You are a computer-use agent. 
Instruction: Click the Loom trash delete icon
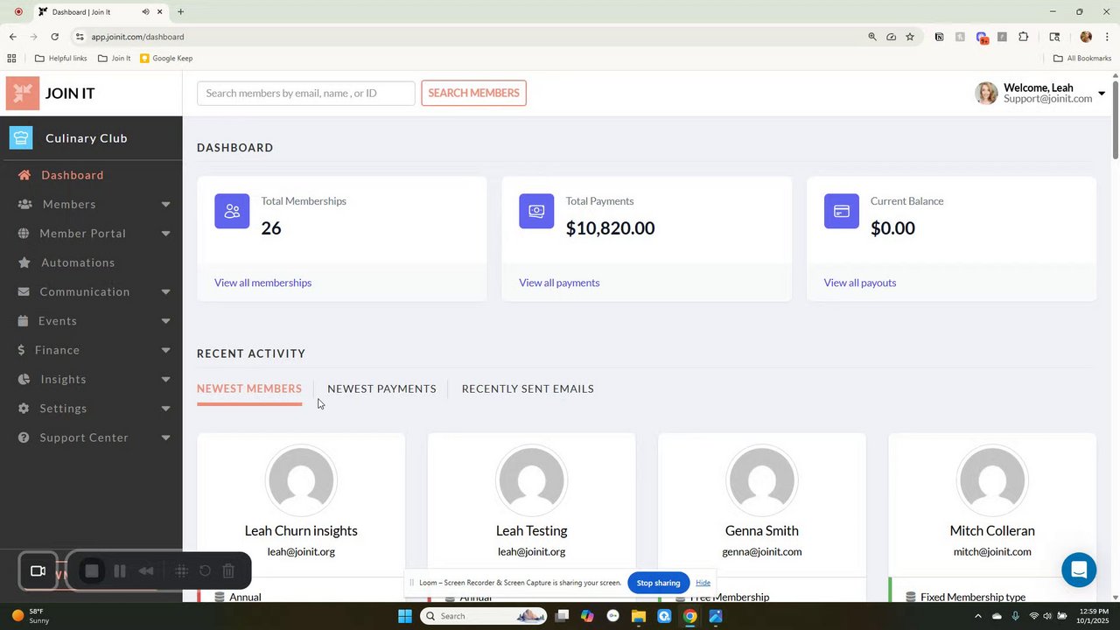(x=228, y=570)
